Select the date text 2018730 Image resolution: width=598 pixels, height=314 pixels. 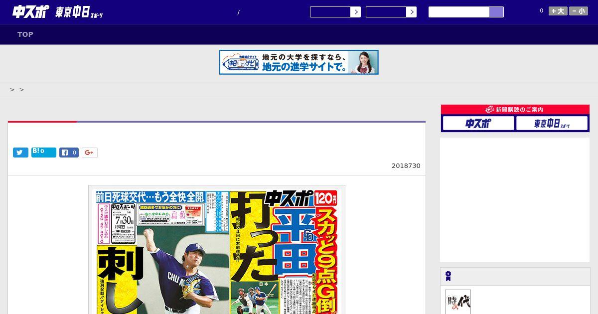(406, 165)
